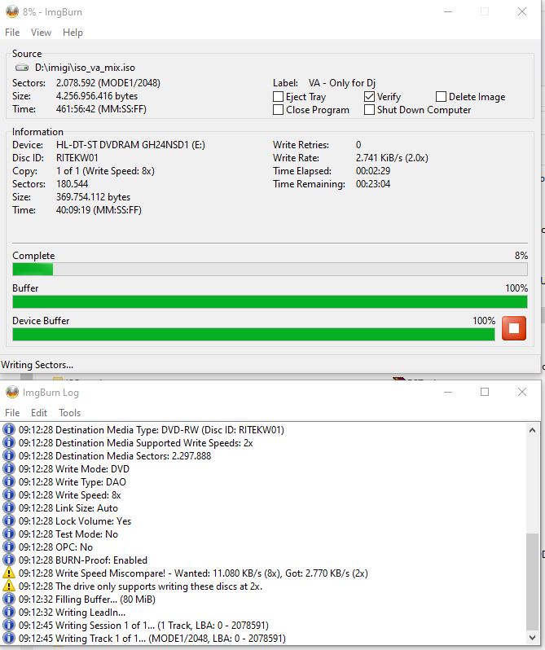Viewport: 545px width, 650px height.
Task: Click info icon beside Destination Media Type entry
Action: tap(9, 429)
